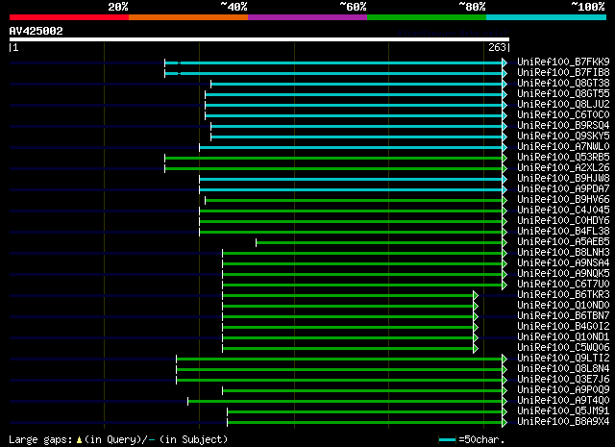Open hit UniRef100_Q8GT38 label
The height and width of the screenshot is (447, 615).
563,84
